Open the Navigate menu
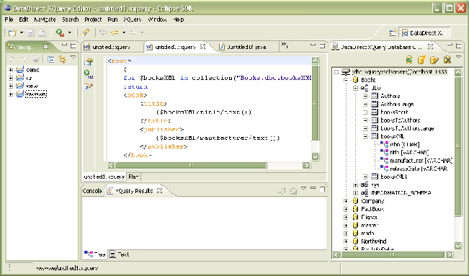This screenshot has height=276, width=469. coord(45,19)
